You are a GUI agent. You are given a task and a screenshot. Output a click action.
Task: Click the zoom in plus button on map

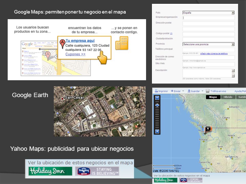(x=157, y=131)
